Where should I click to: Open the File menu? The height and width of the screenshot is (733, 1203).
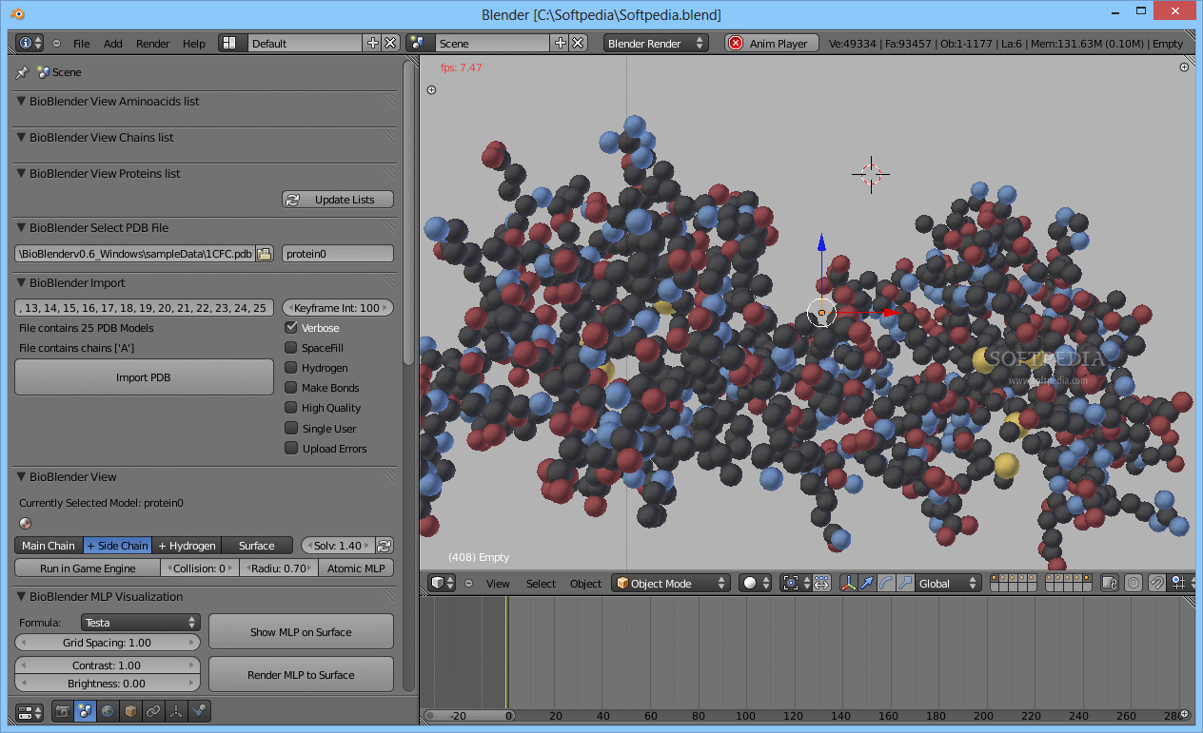(x=82, y=44)
